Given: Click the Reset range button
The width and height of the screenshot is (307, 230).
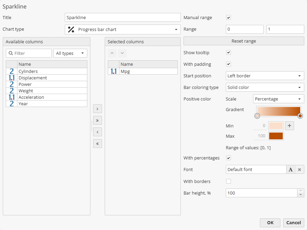Looking at the screenshot, I should click(244, 41).
